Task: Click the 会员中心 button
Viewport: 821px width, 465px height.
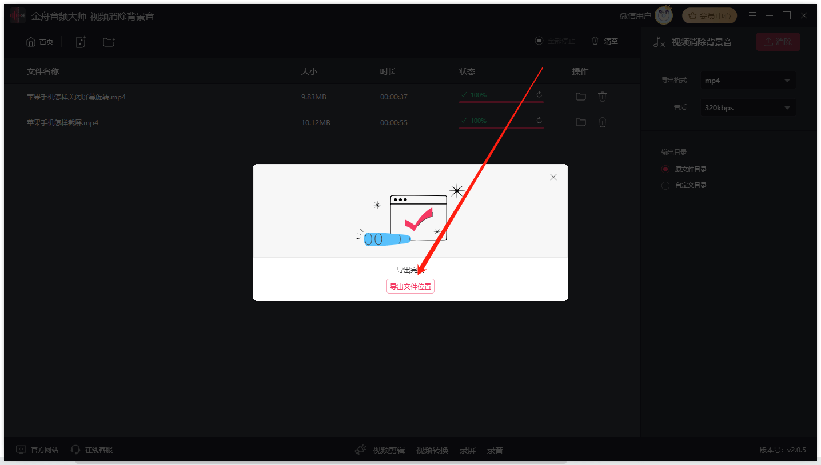Action: pyautogui.click(x=710, y=16)
